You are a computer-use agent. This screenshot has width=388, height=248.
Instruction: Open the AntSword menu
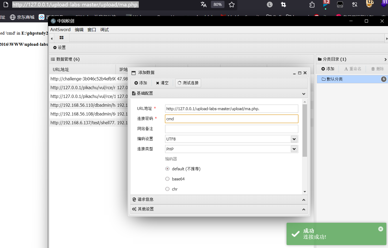tap(60, 30)
